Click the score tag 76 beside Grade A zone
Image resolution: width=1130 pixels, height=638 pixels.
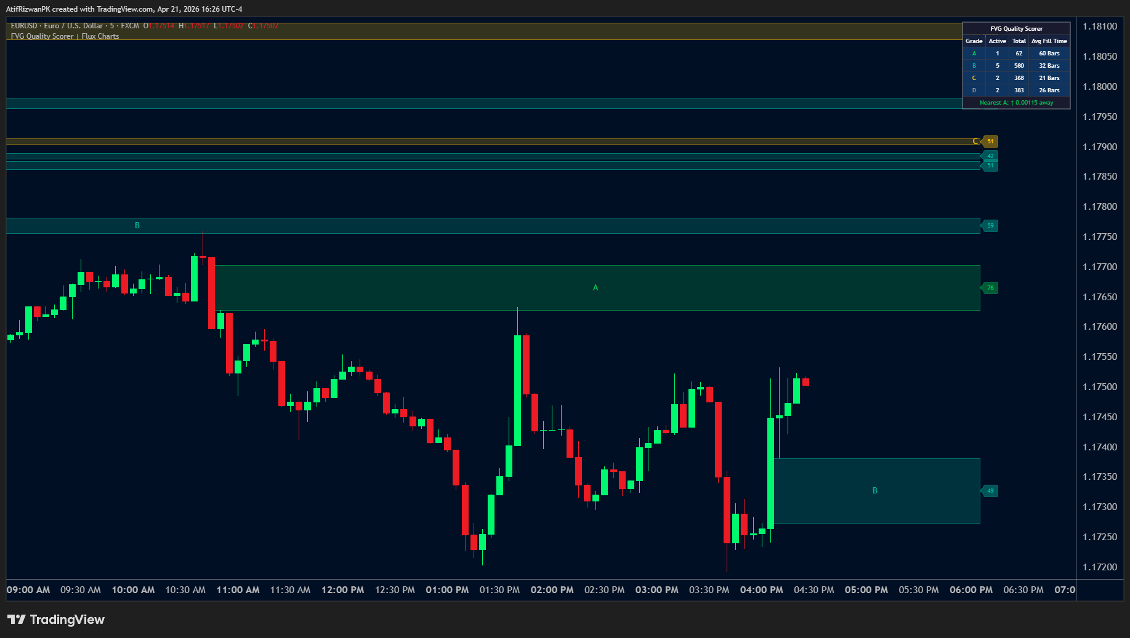pyautogui.click(x=990, y=288)
